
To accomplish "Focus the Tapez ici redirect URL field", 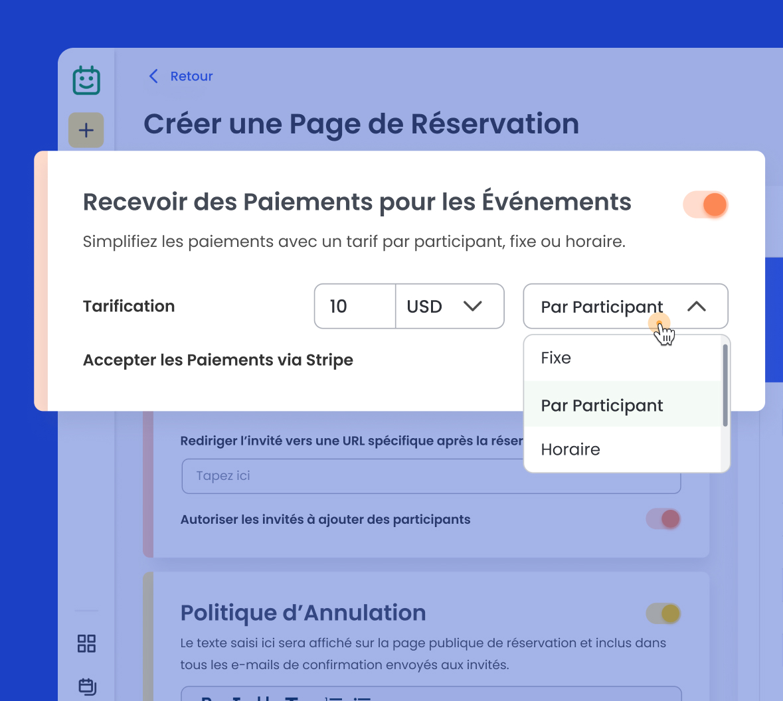I will click(352, 476).
